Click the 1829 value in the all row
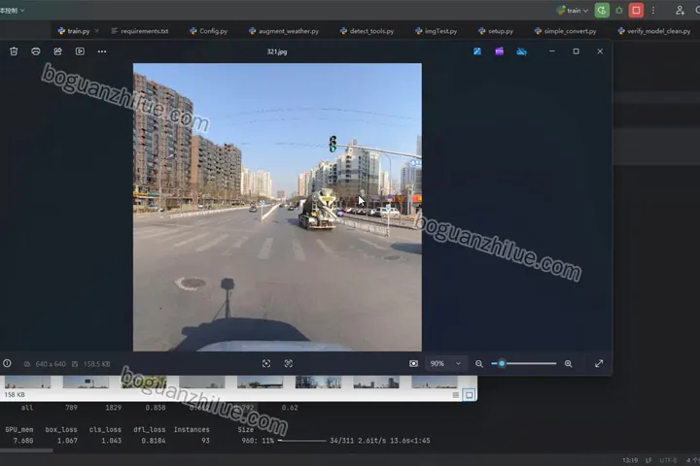This screenshot has width=700, height=466. point(114,408)
